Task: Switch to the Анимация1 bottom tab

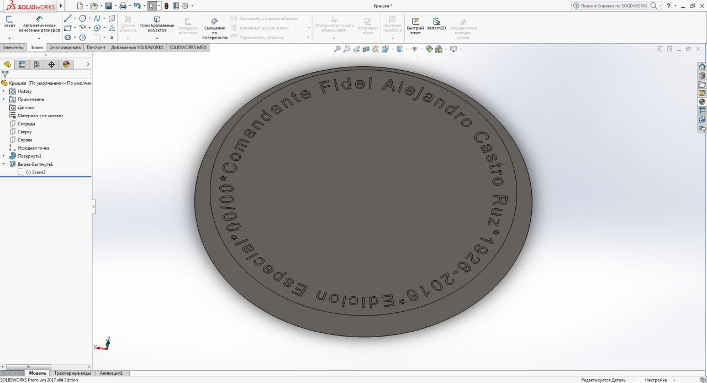Action: [111, 373]
